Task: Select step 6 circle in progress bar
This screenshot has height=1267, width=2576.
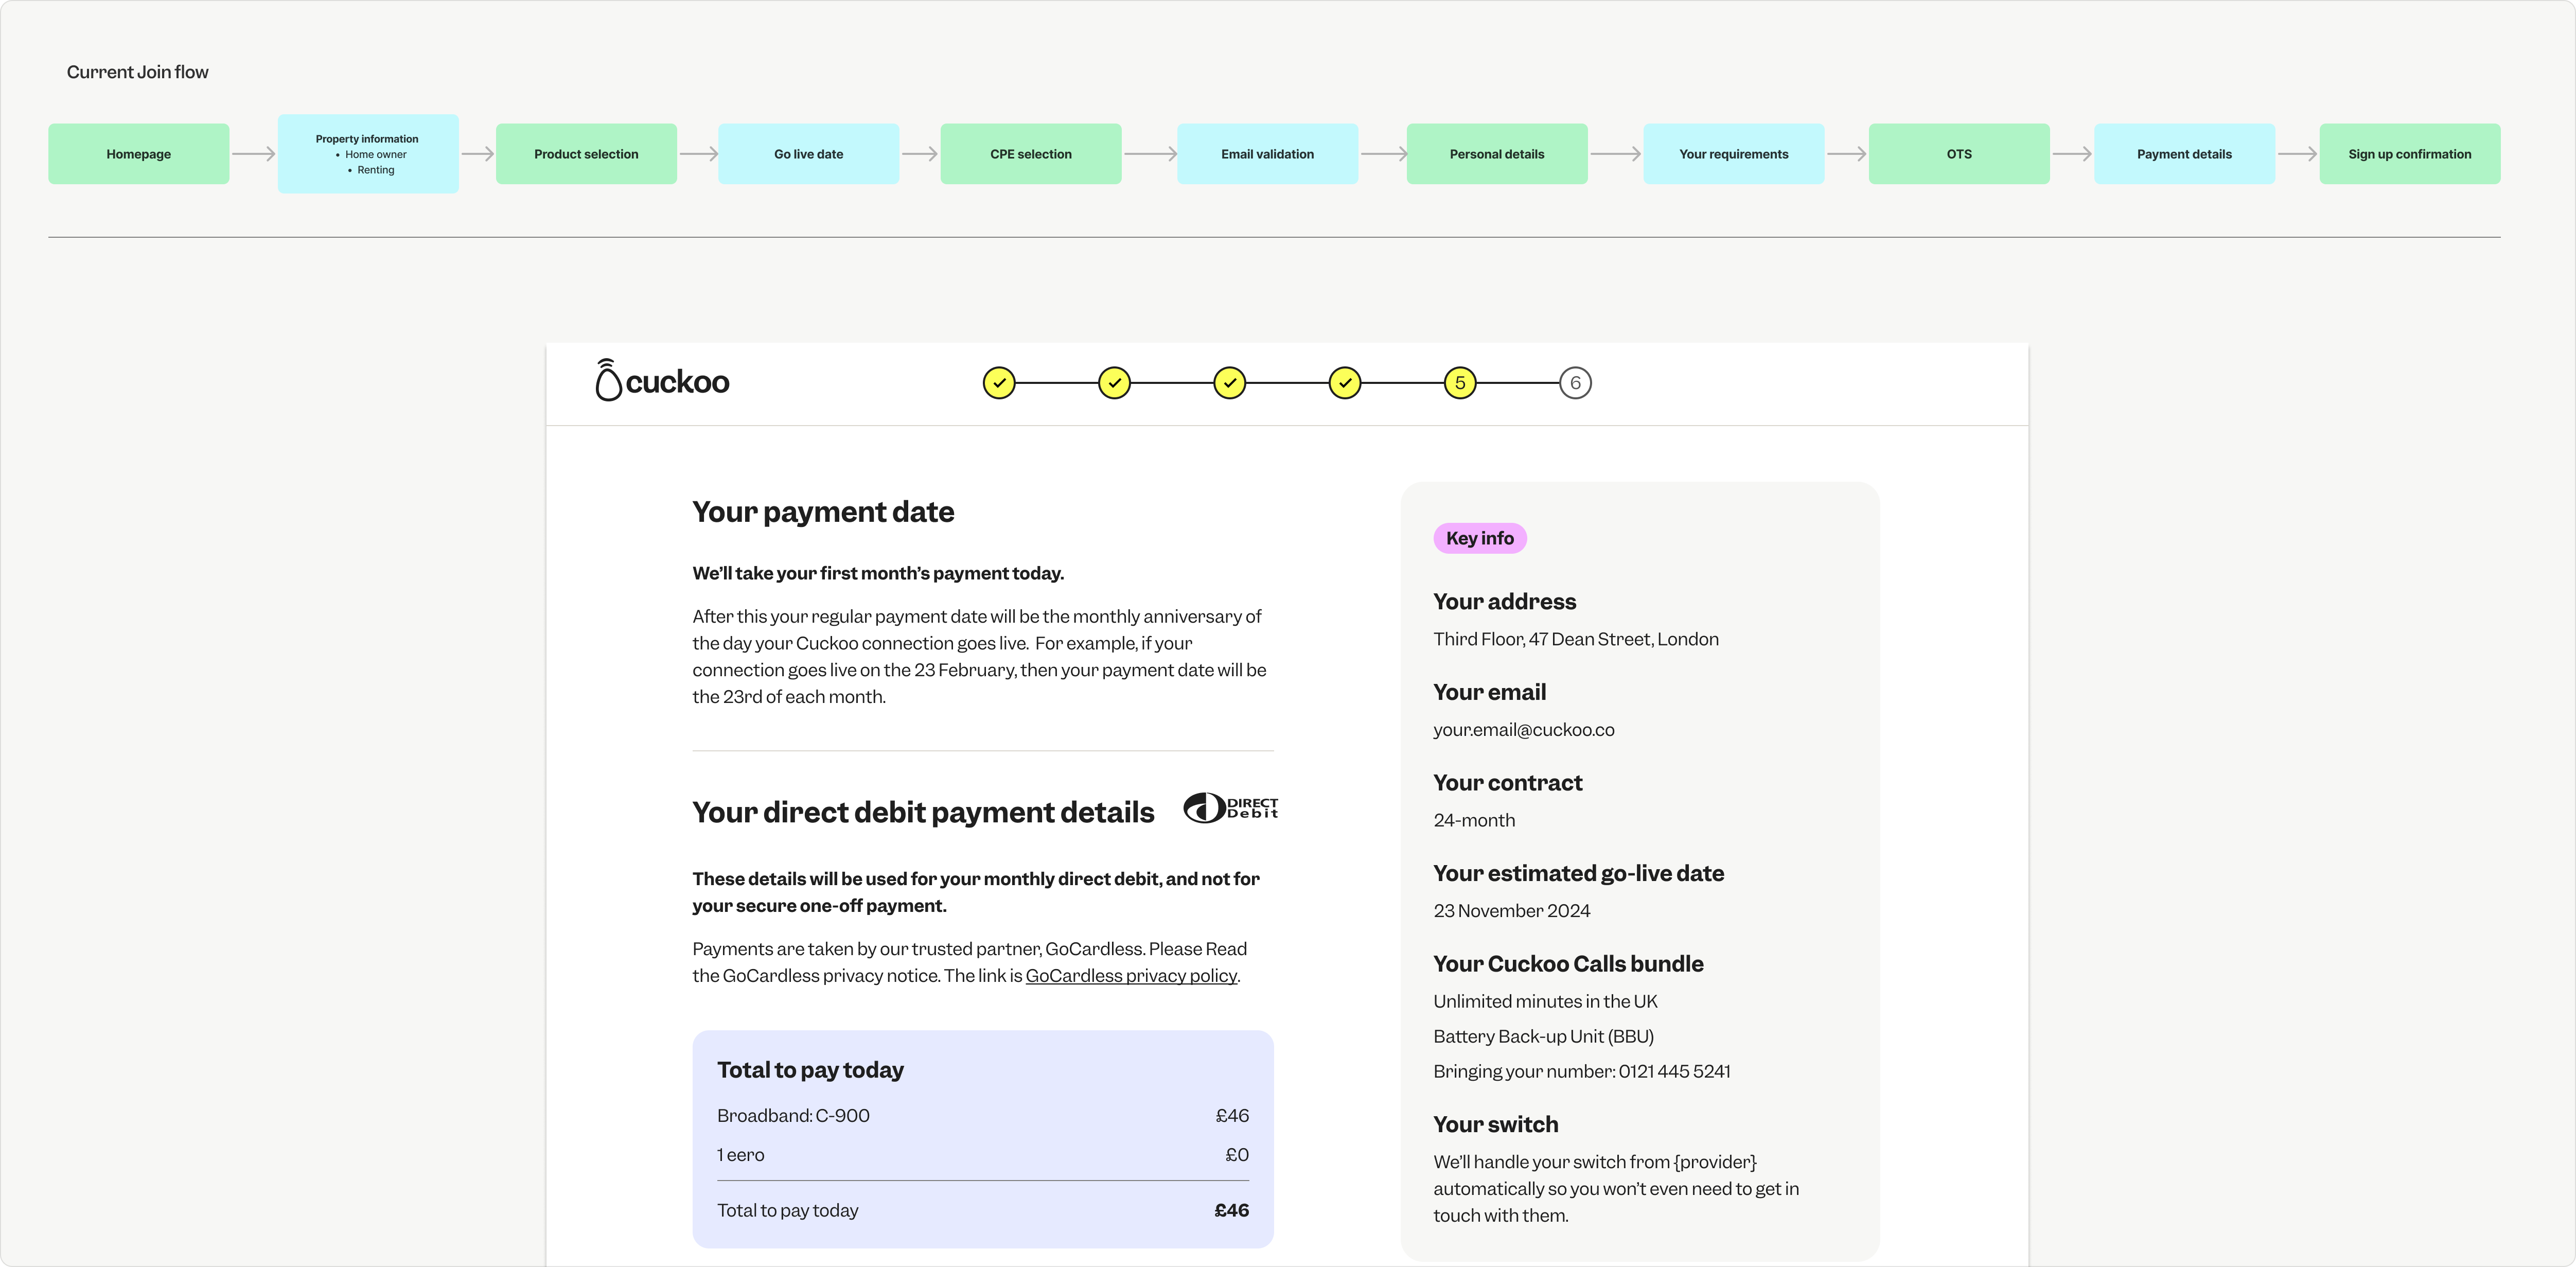Action: 1575,383
